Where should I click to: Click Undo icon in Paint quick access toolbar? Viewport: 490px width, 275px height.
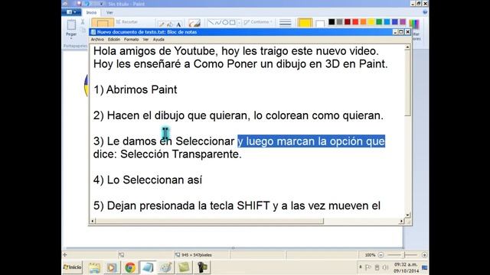click(x=87, y=4)
